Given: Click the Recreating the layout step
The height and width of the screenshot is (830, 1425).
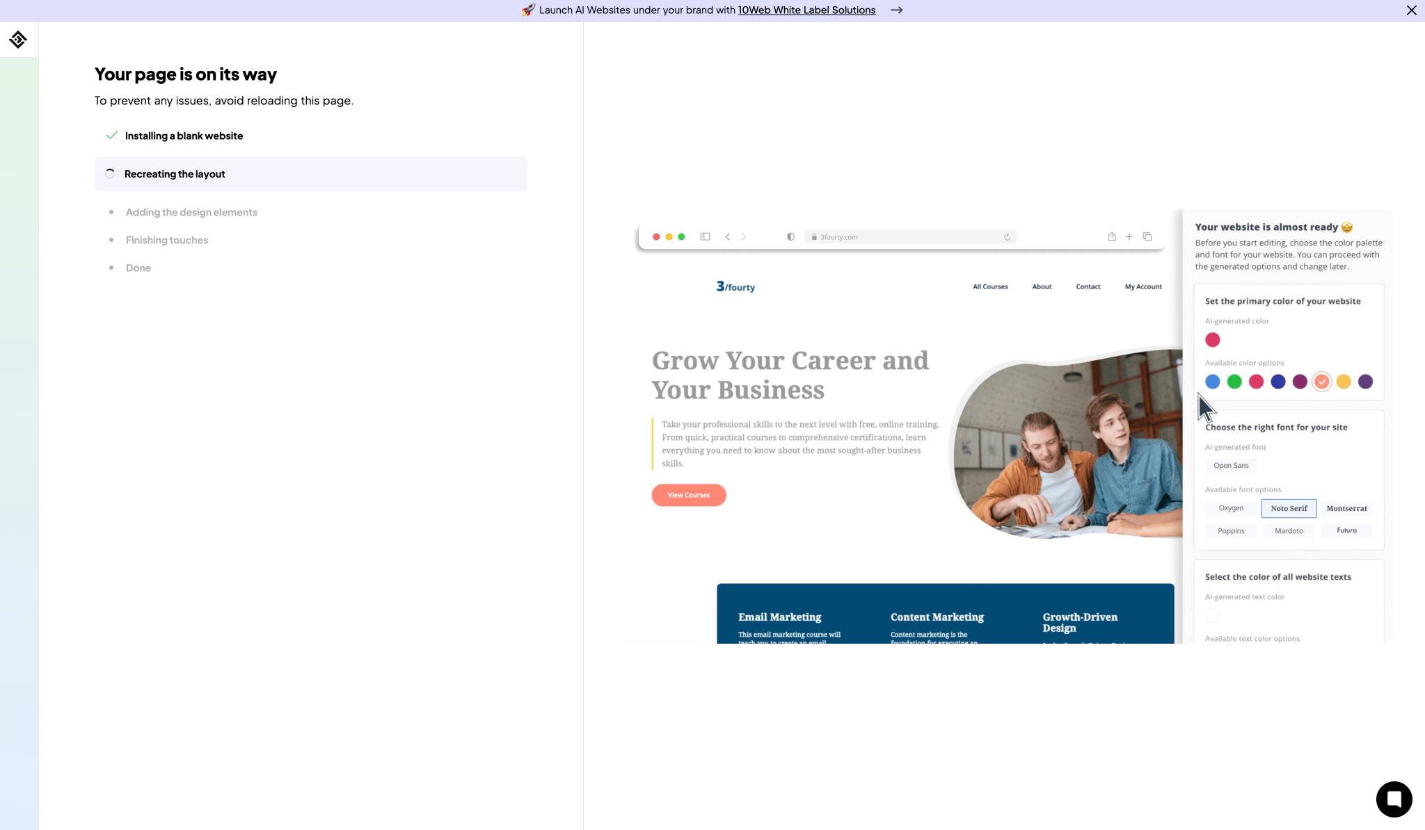Looking at the screenshot, I should (311, 174).
